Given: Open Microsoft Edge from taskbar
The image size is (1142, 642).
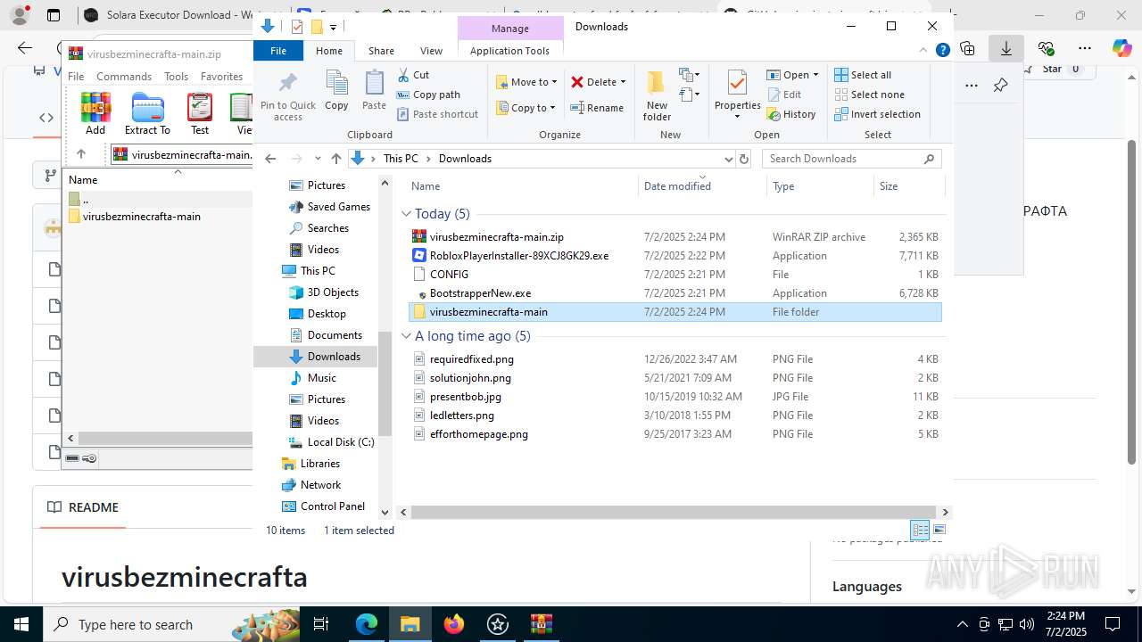Looking at the screenshot, I should pyautogui.click(x=367, y=624).
